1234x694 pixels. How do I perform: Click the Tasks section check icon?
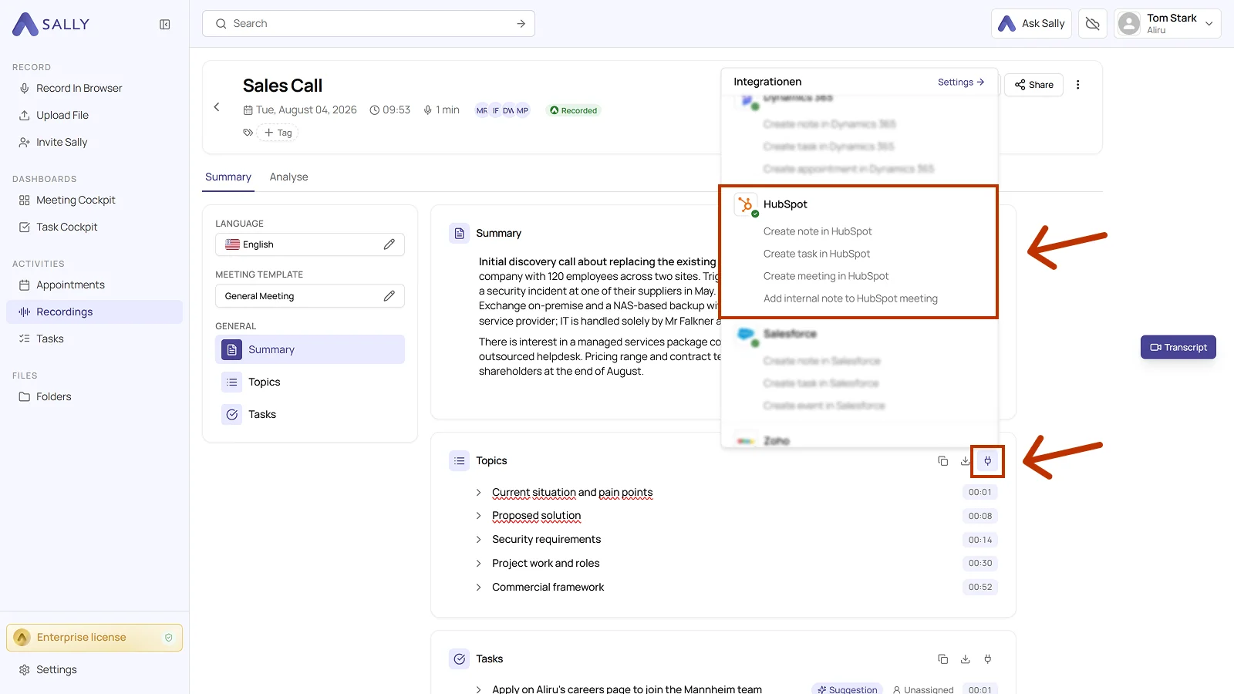[459, 659]
